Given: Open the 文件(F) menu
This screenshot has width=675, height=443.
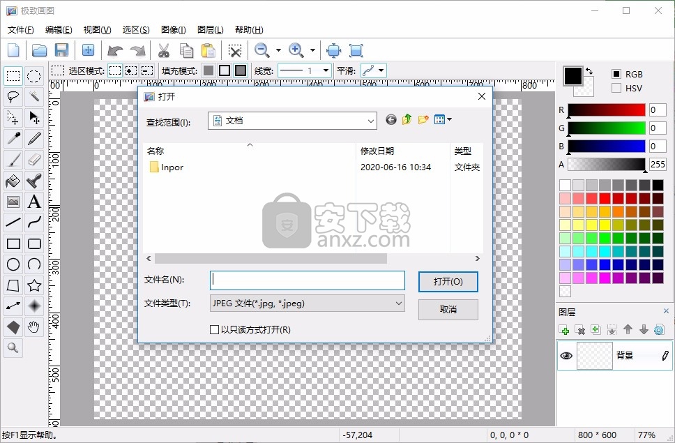Looking at the screenshot, I should tap(21, 30).
